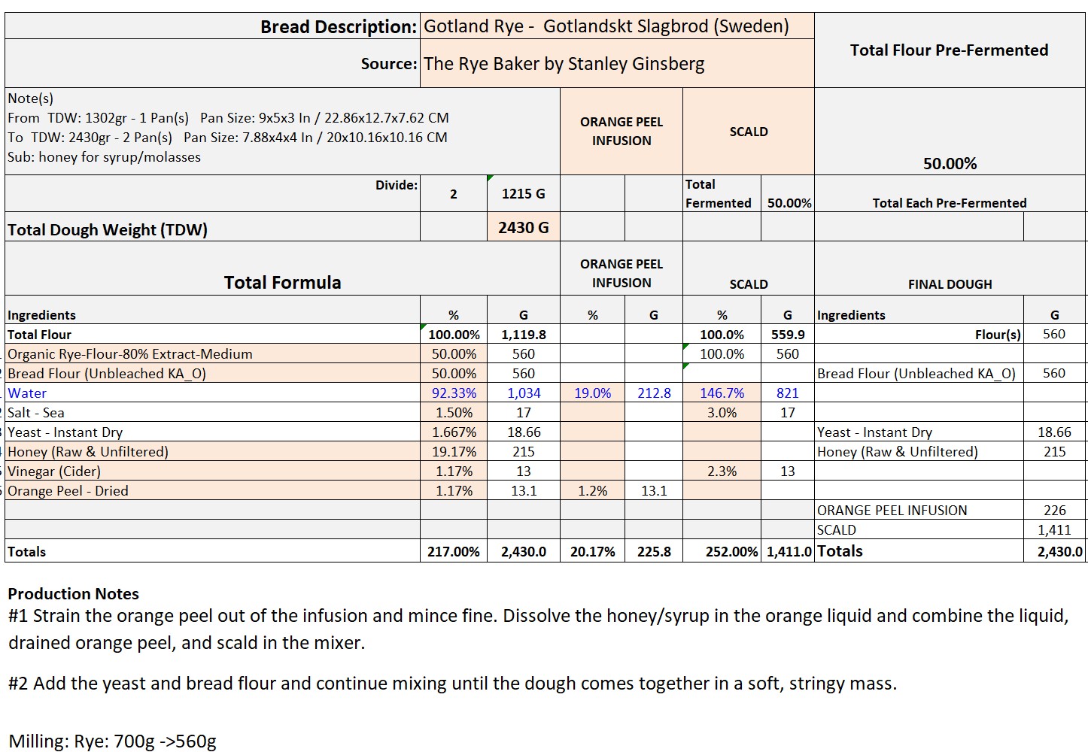Click the Orange Peel - Dried ingredient label
This screenshot has height=752, width=1088.
coord(68,491)
